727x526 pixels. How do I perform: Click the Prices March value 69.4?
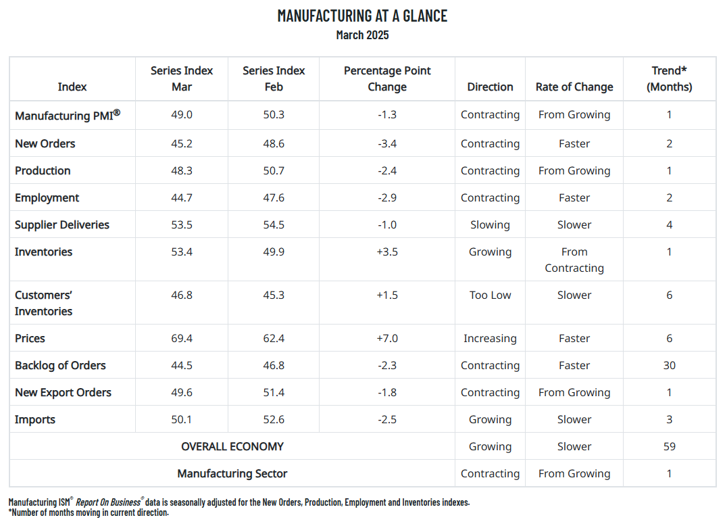coord(182,338)
